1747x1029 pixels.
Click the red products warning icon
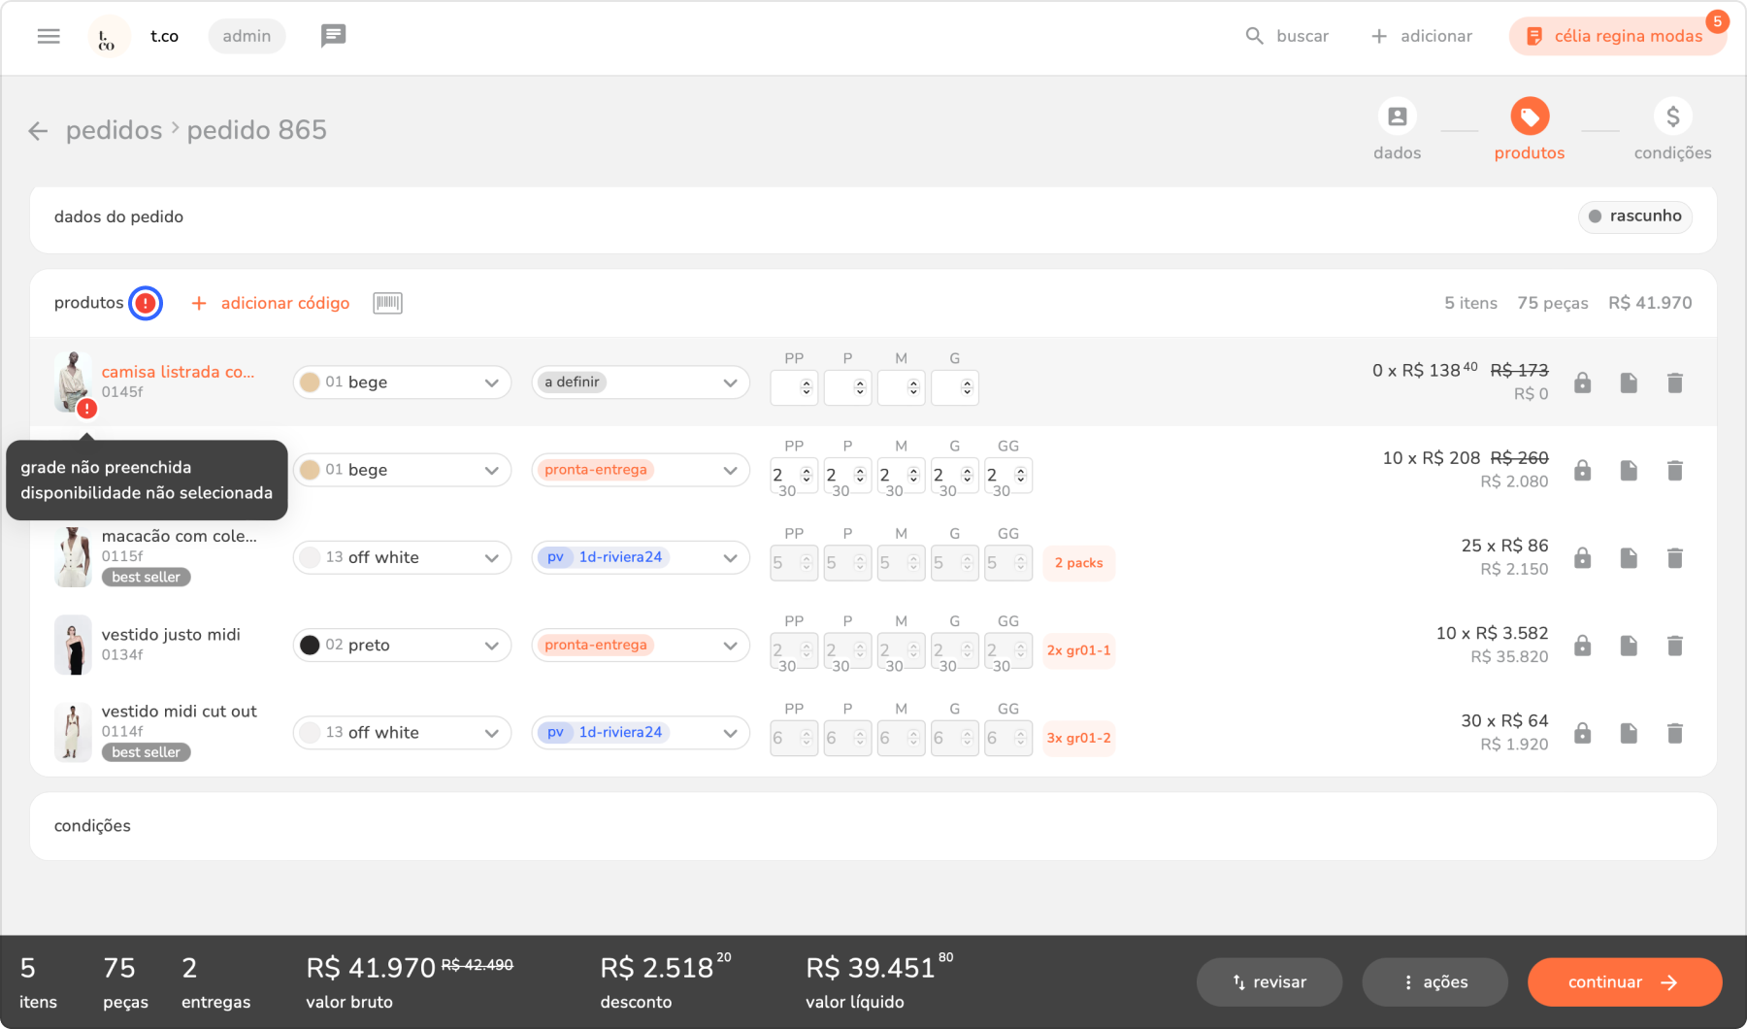[x=146, y=303]
